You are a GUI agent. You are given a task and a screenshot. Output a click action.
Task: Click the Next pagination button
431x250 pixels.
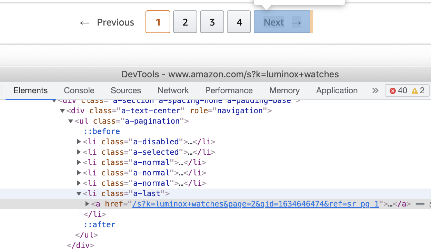[x=282, y=22]
